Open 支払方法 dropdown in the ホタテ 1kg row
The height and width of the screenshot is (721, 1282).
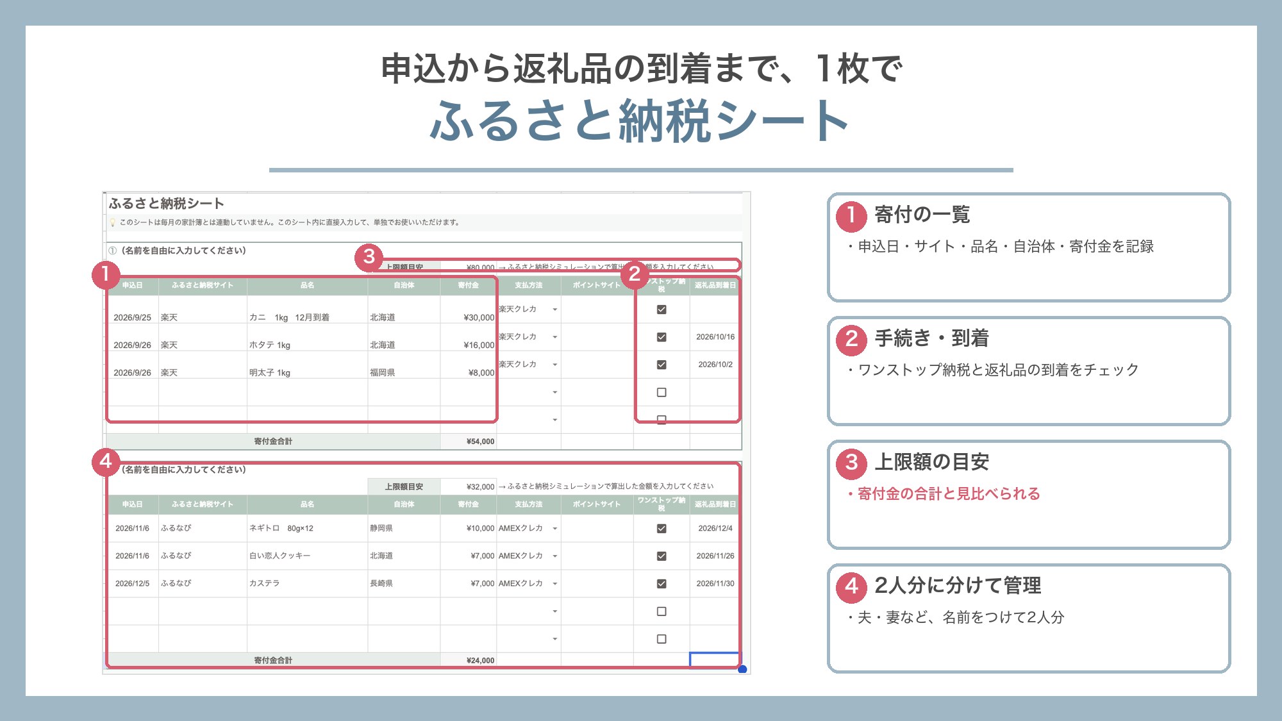(x=554, y=337)
